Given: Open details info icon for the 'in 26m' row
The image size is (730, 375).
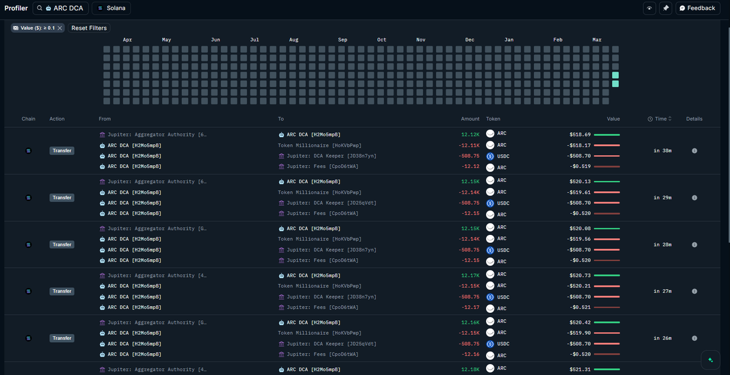Looking at the screenshot, I should pos(694,338).
